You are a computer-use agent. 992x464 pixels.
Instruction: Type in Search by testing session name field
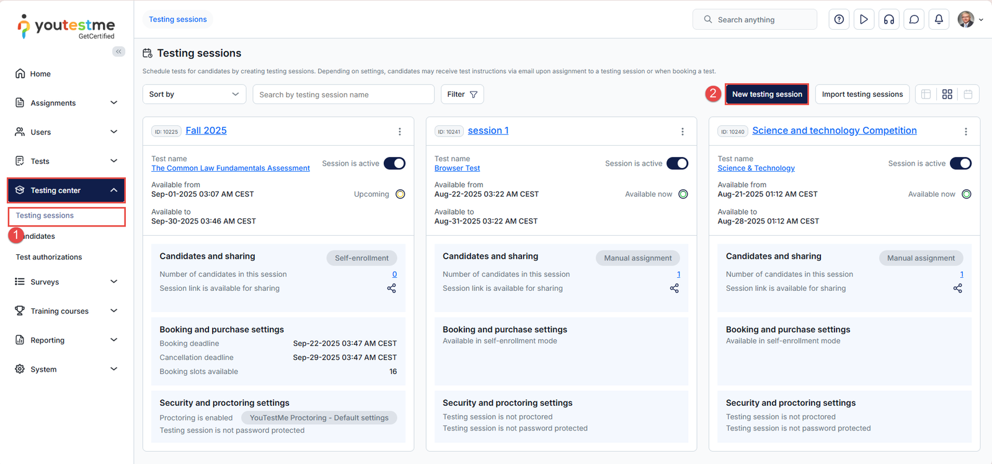pos(343,94)
